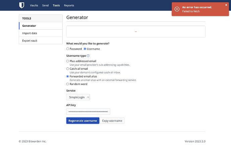The height and width of the screenshot is (156, 231).
Task: Click the 'API key' field label
Action: [x=71, y=105]
